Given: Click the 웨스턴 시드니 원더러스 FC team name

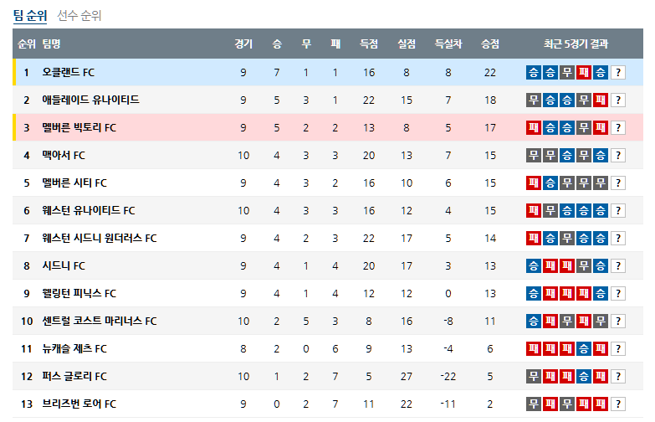Looking at the screenshot, I should coord(100,239).
